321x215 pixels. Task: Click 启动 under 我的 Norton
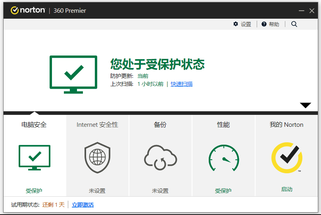(286, 189)
